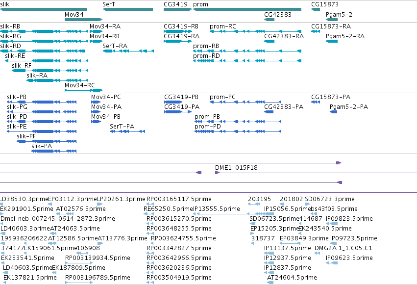Click the prom-PB protein label
417x285 pixels.
click(x=207, y=117)
